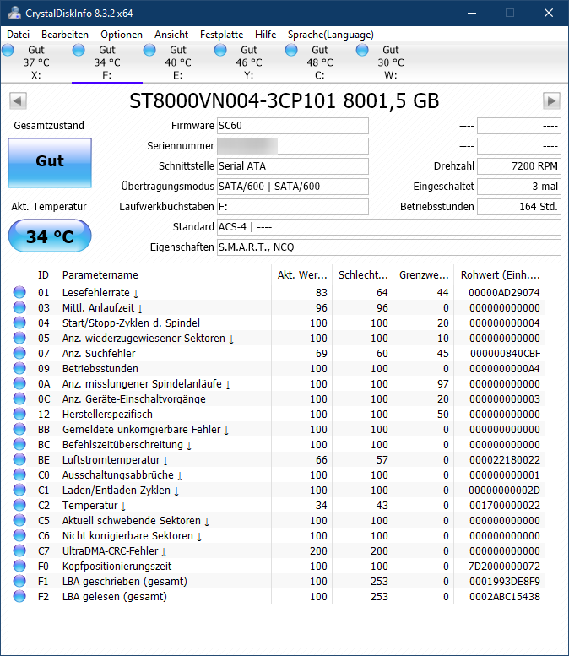Click status orb of Mittl. Anlaufzeit row
Screen dimensions: 569x656
pyautogui.click(x=19, y=307)
